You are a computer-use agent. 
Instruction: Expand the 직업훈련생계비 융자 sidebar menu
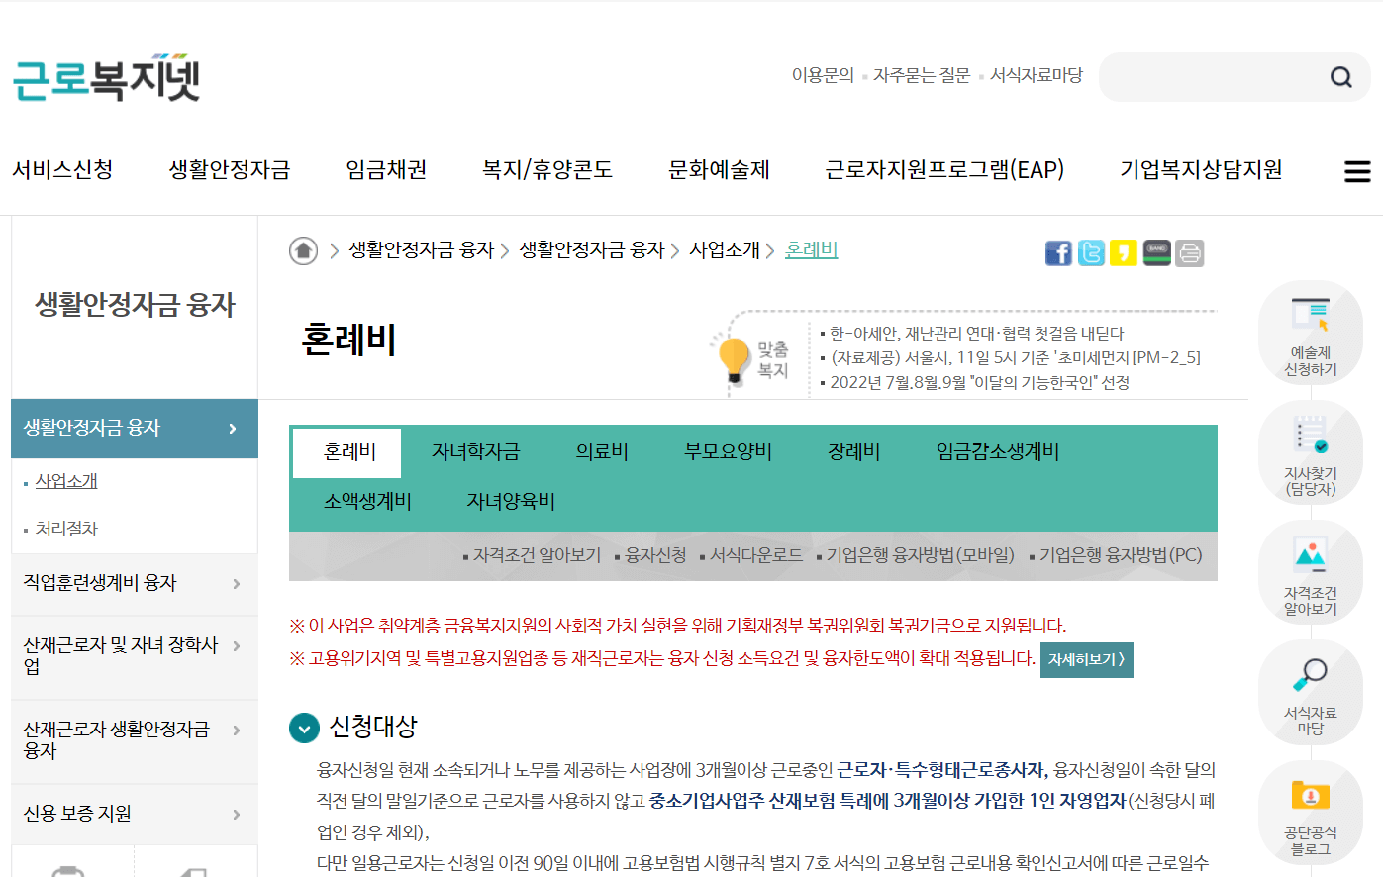coord(134,583)
